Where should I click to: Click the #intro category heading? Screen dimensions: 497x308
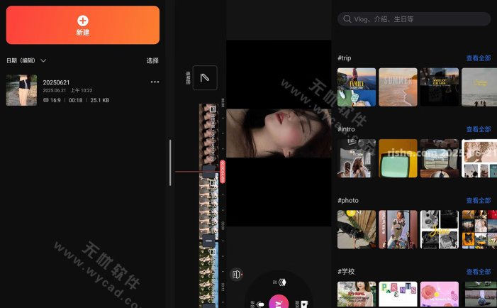pos(346,129)
